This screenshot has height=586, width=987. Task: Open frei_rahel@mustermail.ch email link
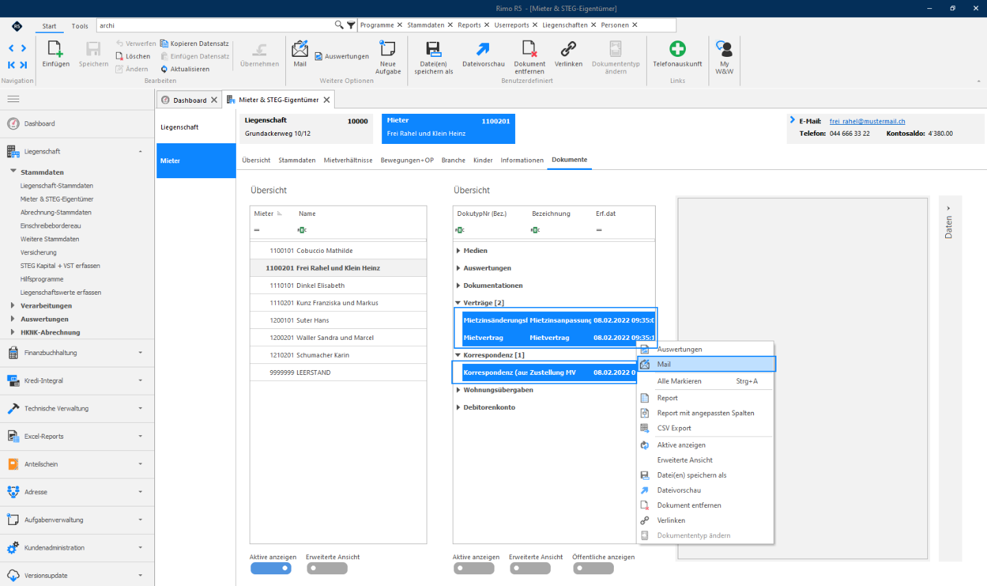(x=867, y=121)
